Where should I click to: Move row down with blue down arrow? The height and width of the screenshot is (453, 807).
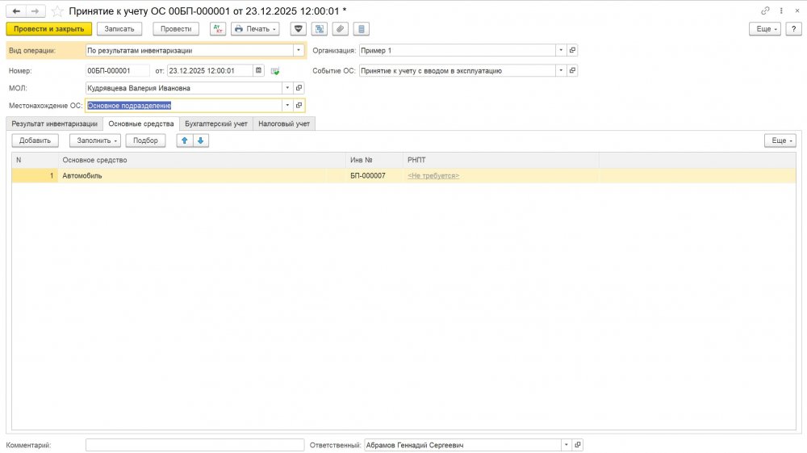(200, 141)
